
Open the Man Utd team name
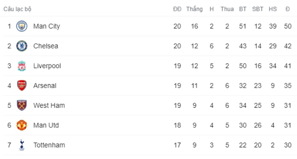coord(46,125)
